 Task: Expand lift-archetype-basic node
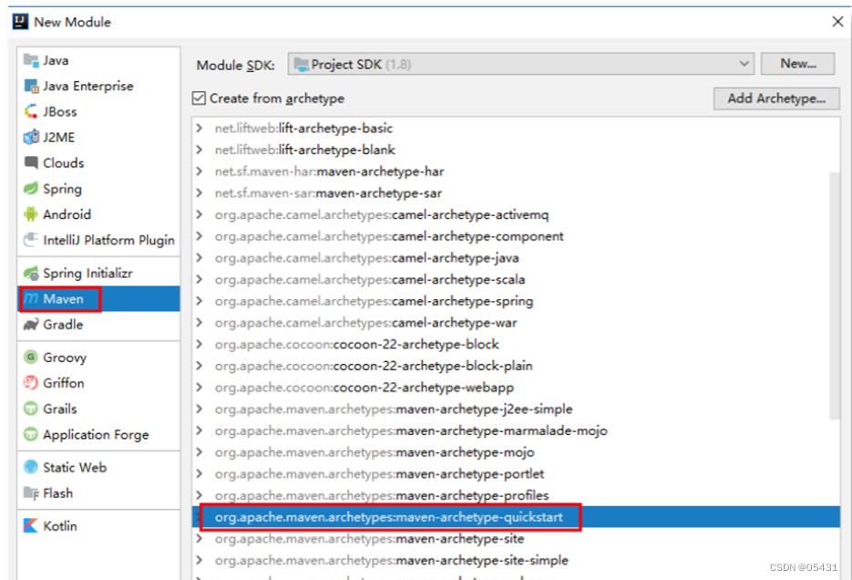pyautogui.click(x=200, y=129)
